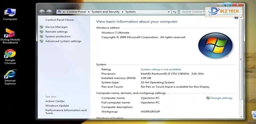Click Advanced system settings link
The height and width of the screenshot is (124, 256).
(x=63, y=41)
